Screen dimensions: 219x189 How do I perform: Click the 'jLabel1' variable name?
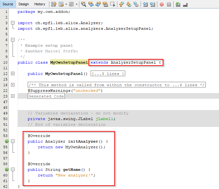tap(104, 119)
